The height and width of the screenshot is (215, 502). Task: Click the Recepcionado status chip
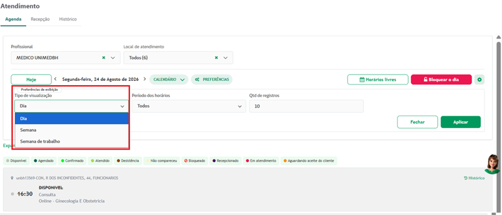[x=226, y=161]
